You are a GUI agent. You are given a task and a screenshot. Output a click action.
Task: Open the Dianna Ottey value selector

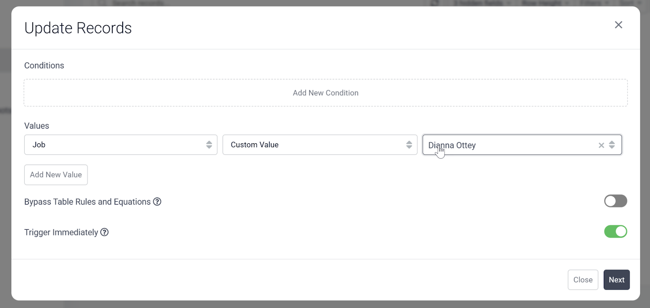click(508, 145)
